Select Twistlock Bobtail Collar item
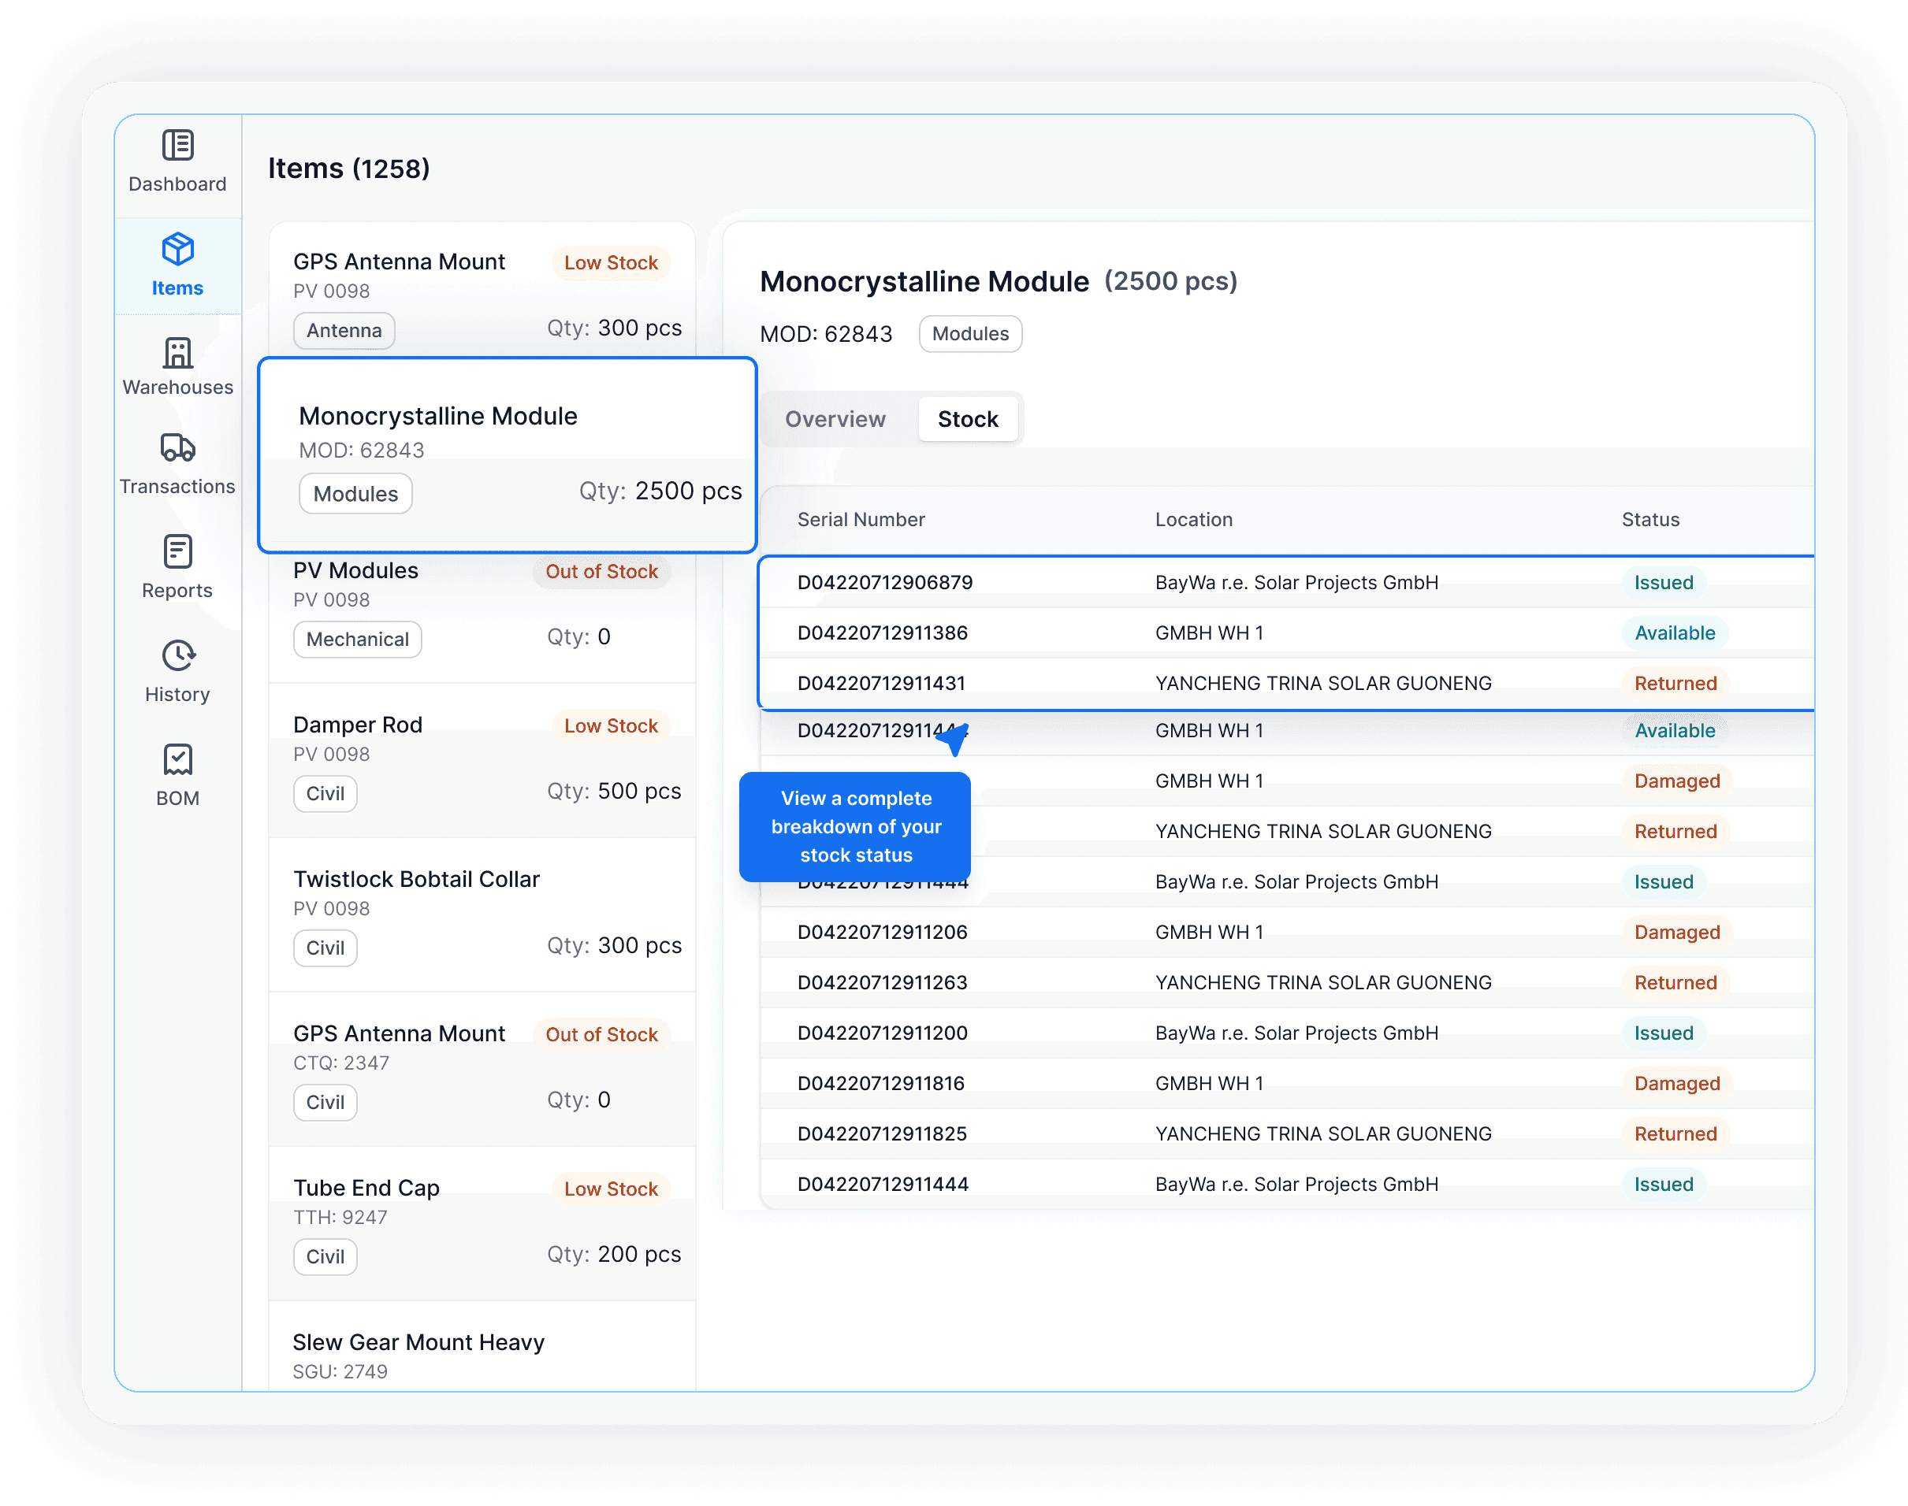This screenshot has height=1506, width=1908. [x=482, y=914]
